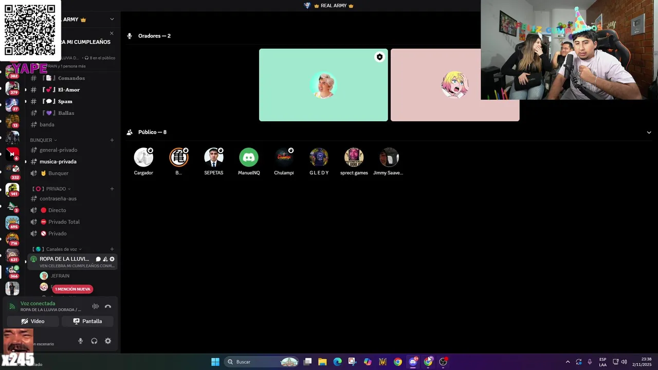Image resolution: width=658 pixels, height=370 pixels.
Task: Click the Buscar taskbar search box
Action: [x=262, y=362]
